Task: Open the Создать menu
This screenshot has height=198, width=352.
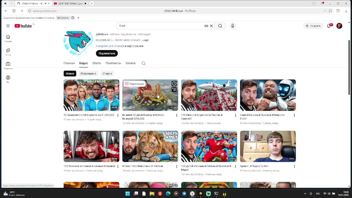Action: (313, 26)
